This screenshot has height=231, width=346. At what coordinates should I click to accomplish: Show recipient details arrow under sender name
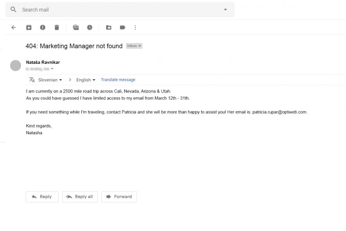coord(52,69)
